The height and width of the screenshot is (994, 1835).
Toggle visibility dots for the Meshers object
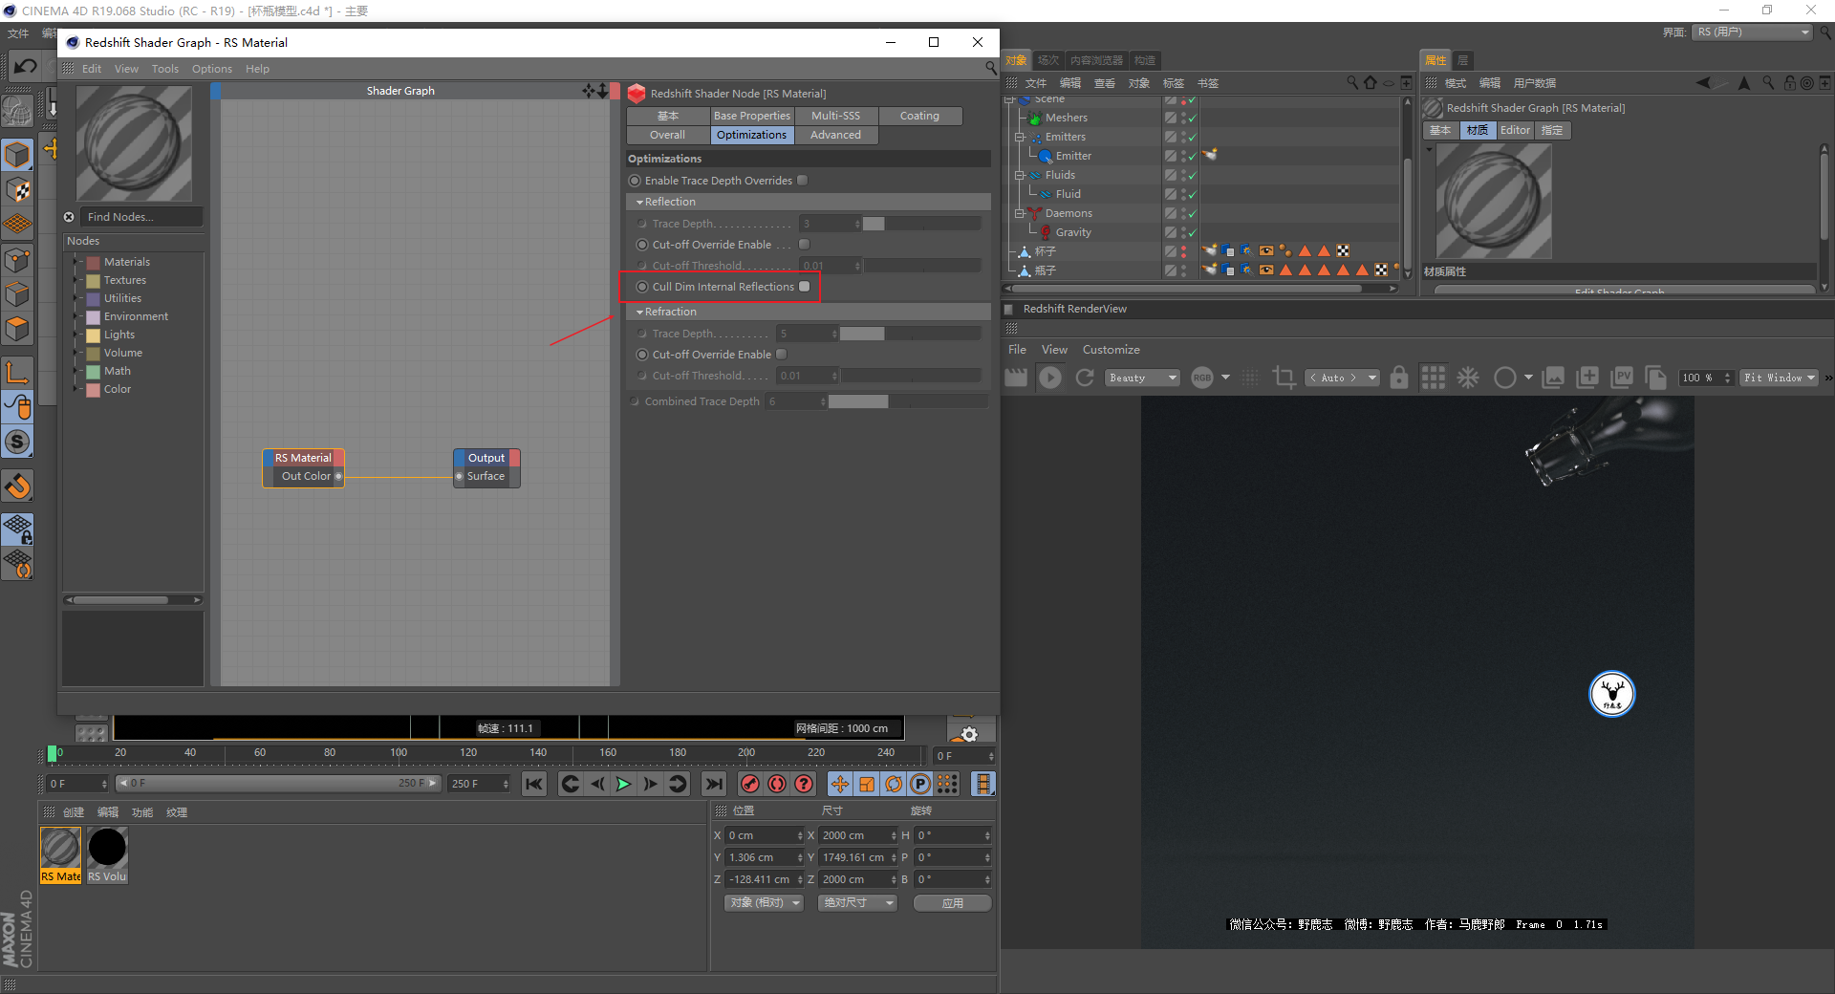pyautogui.click(x=1183, y=118)
